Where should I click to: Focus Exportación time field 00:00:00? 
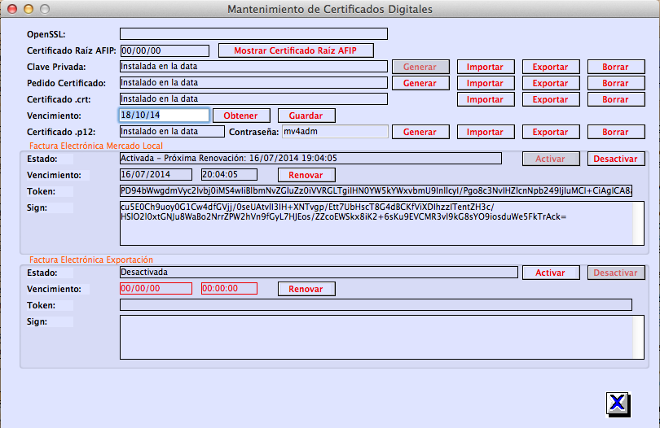[x=229, y=288]
